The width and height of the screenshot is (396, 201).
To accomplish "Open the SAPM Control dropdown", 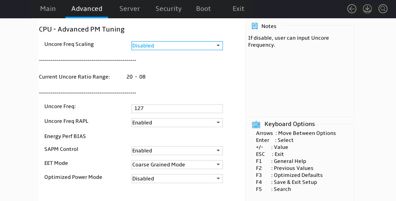I will click(177, 151).
